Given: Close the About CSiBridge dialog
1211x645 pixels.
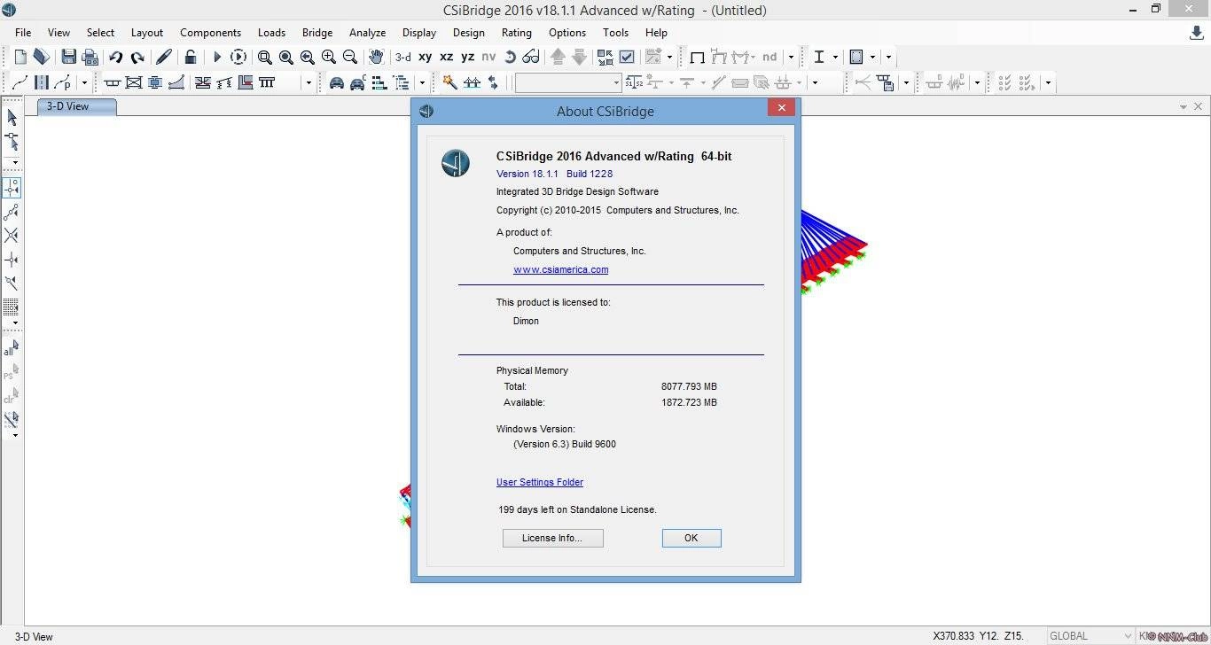Looking at the screenshot, I should tap(781, 108).
